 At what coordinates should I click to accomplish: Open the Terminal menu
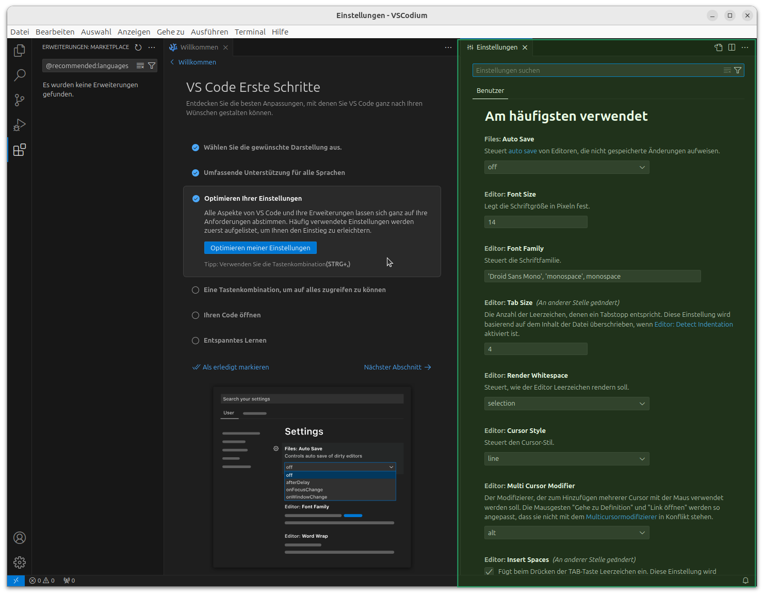pos(250,32)
